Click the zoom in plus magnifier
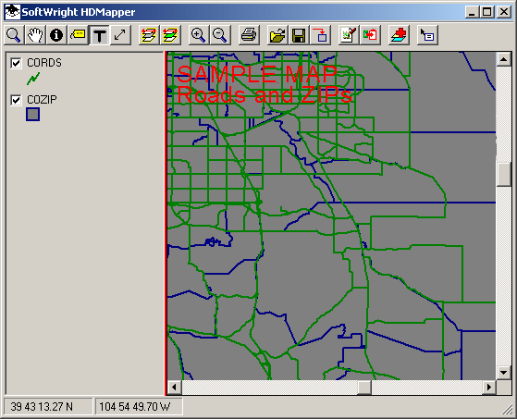Image resolution: width=517 pixels, height=419 pixels. [x=198, y=35]
